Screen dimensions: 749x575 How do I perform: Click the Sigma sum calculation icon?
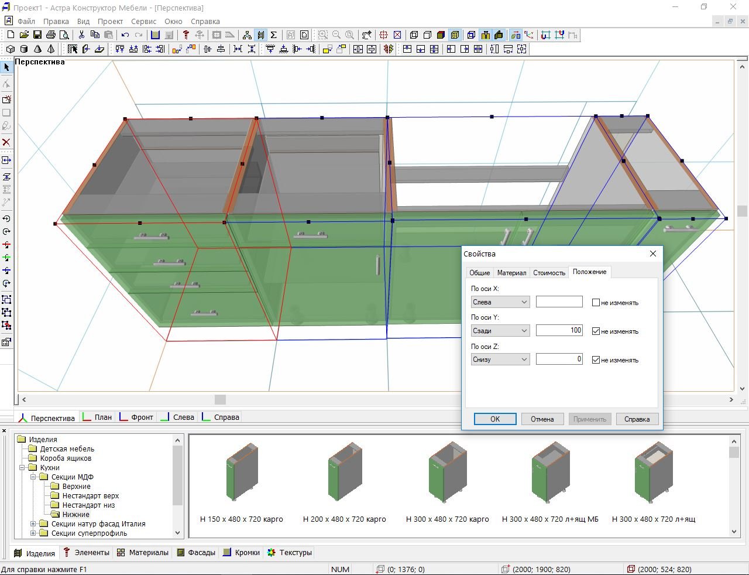click(273, 35)
